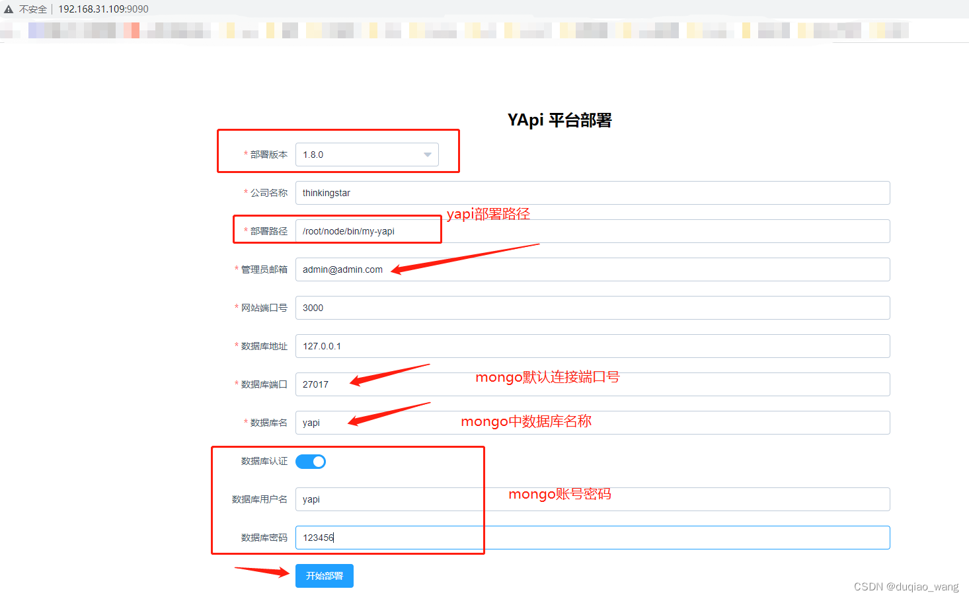The width and height of the screenshot is (969, 599).
Task: Click the not-secure warning icon in address bar
Action: tap(9, 9)
